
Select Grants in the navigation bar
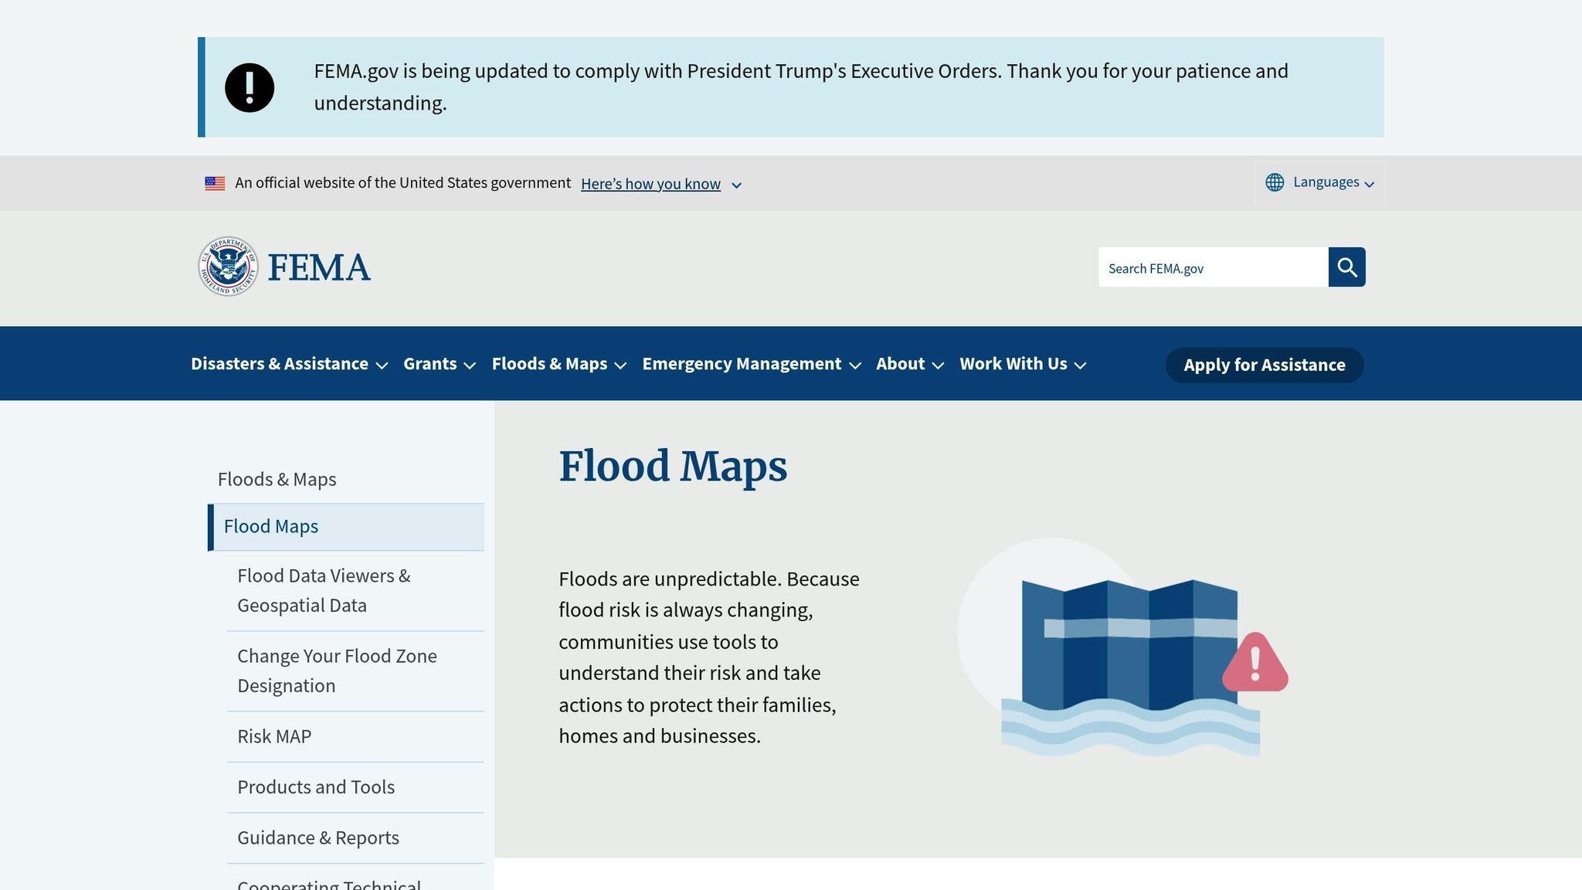coord(429,363)
